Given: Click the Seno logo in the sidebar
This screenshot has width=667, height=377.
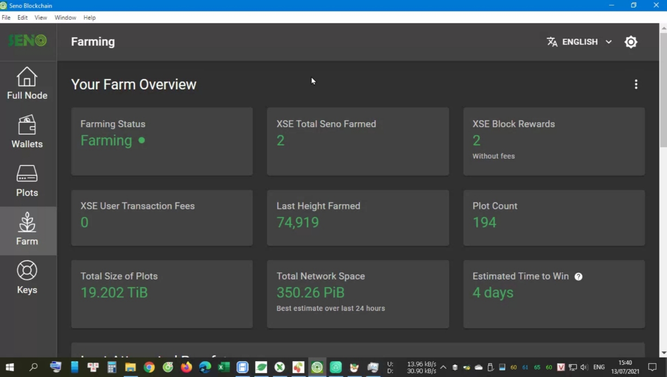Looking at the screenshot, I should pos(27,41).
